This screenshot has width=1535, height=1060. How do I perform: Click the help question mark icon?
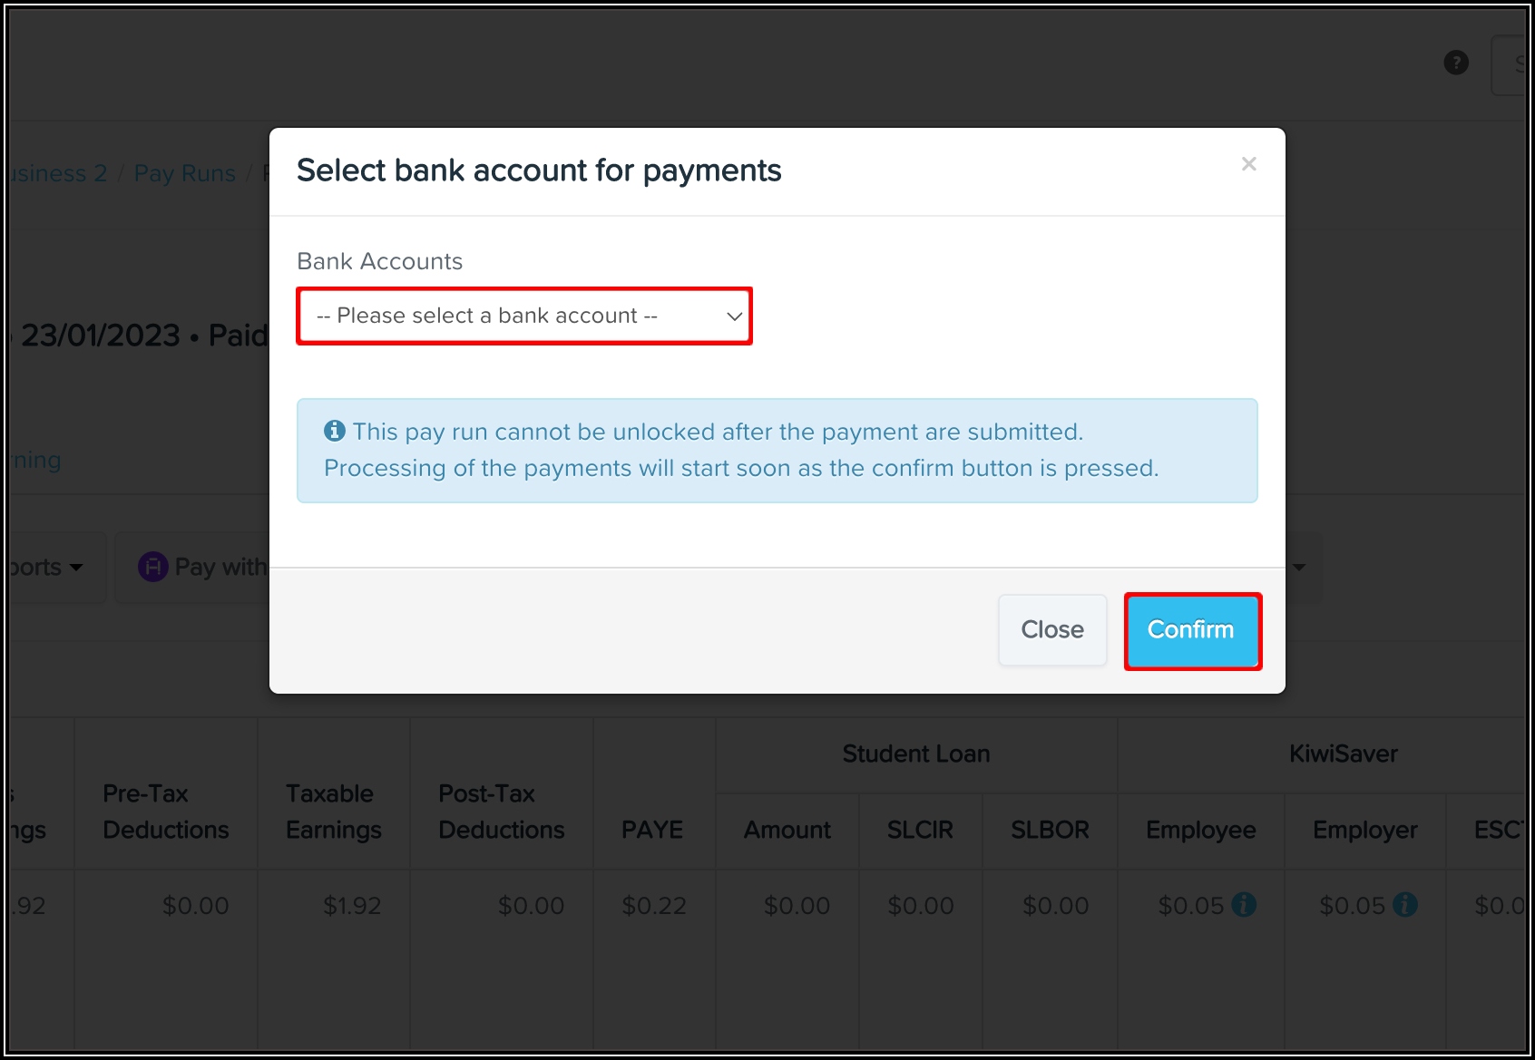(x=1456, y=63)
